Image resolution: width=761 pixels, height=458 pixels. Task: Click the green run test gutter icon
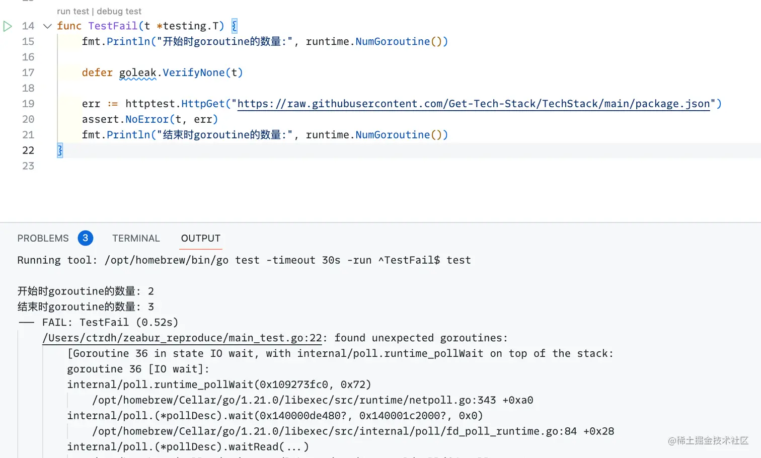coord(8,26)
